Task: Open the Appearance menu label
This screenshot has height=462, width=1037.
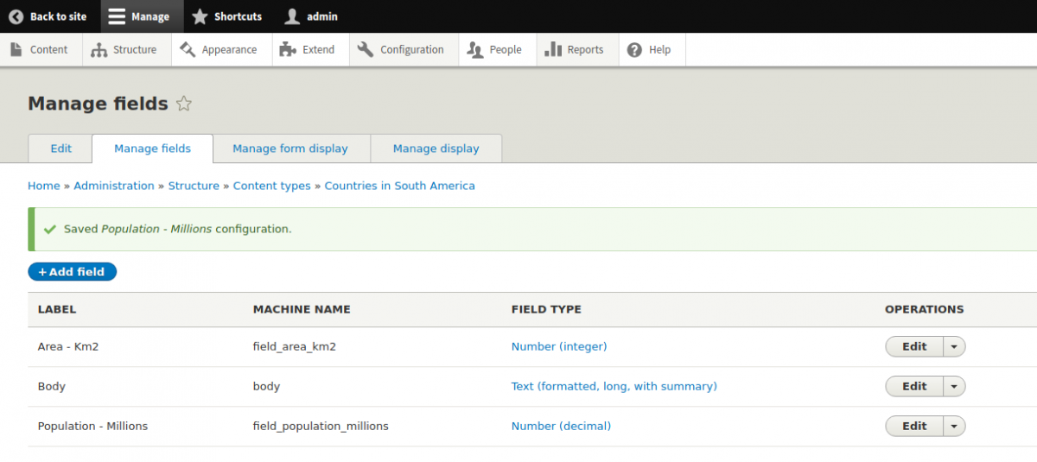Action: [229, 50]
